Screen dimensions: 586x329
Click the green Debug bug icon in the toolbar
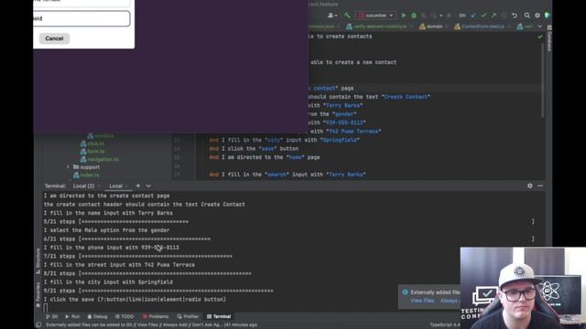coord(413,16)
